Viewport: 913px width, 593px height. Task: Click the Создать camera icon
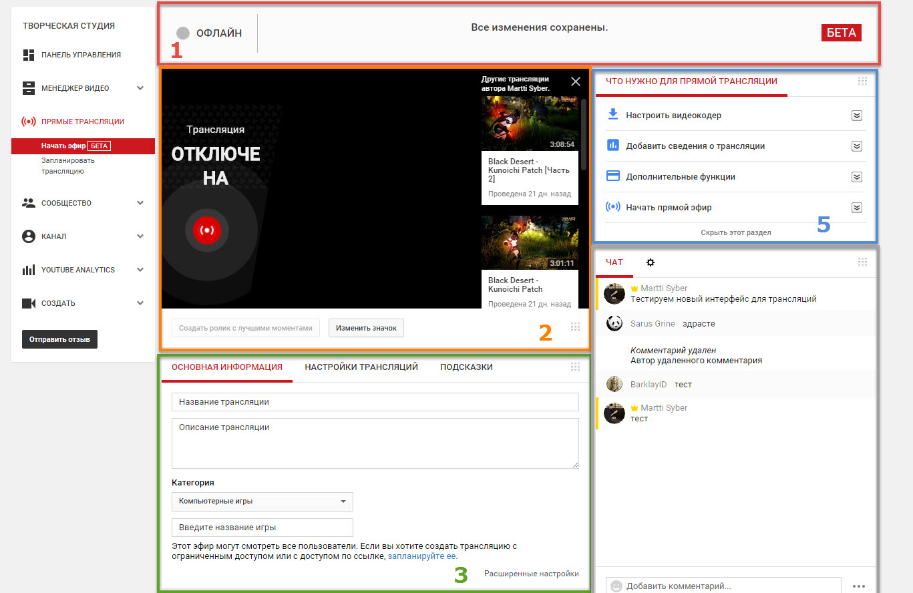pos(28,303)
